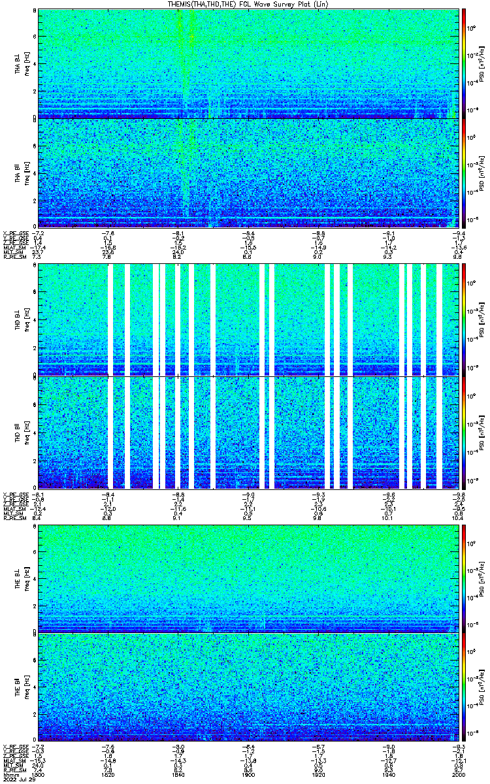Click the '1840' time tick label
The width and height of the screenshot is (490, 784).
click(x=178, y=774)
